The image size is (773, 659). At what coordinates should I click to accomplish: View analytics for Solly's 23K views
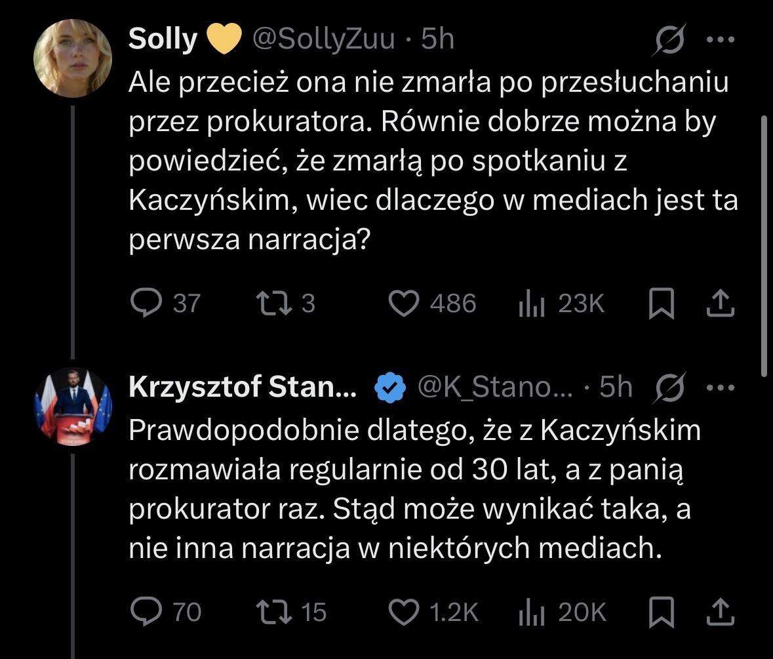532,304
